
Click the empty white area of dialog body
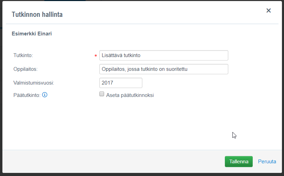point(138,124)
